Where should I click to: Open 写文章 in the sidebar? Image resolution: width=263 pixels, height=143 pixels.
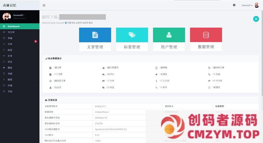[x=11, y=32]
